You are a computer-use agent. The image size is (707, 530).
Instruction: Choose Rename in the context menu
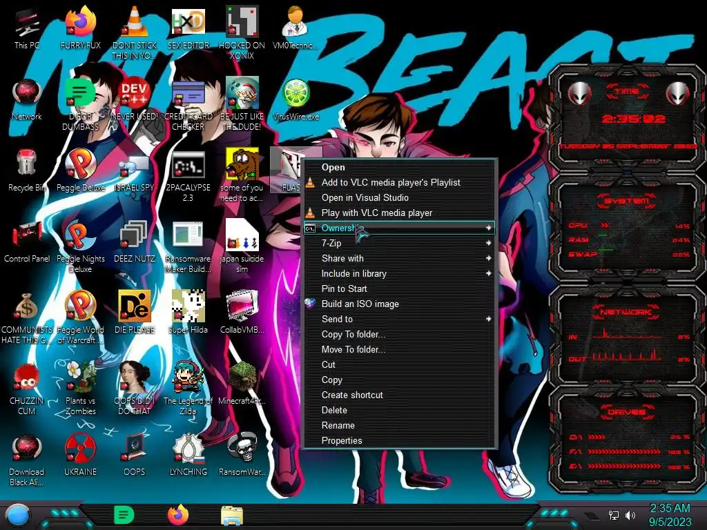pos(400,425)
